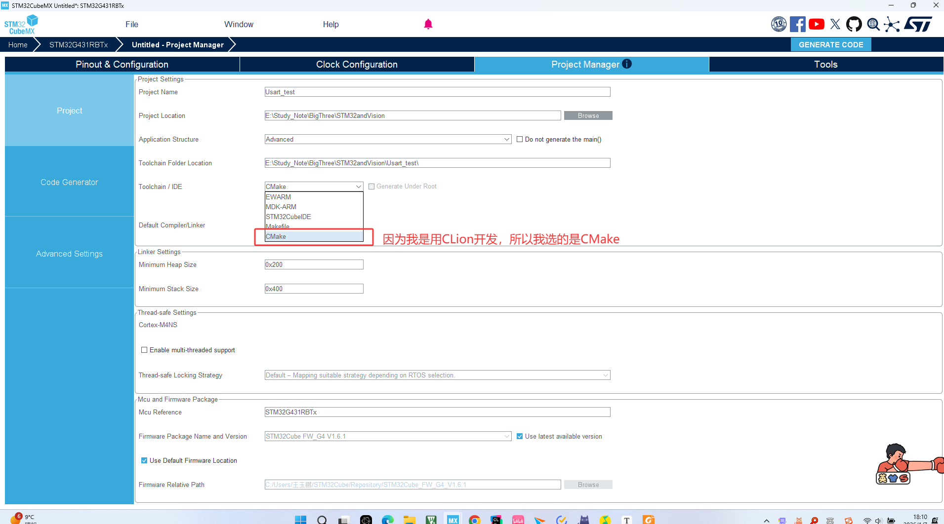Open Typora T icon in the taskbar
944x524 pixels.
(627, 520)
